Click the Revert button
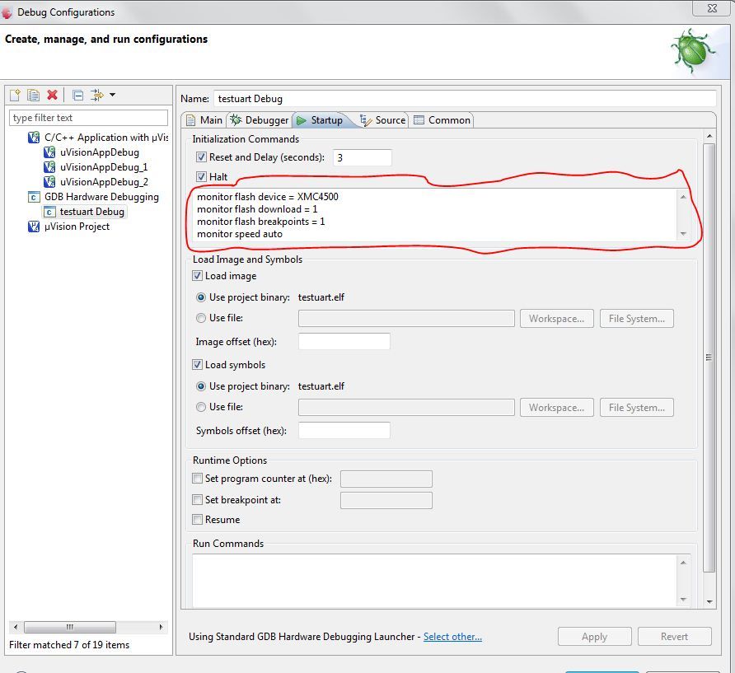The width and height of the screenshot is (735, 673). [675, 637]
